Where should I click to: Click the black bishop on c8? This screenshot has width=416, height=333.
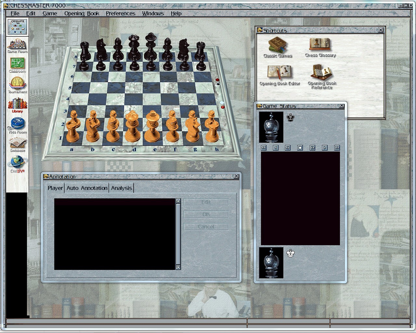[117, 49]
